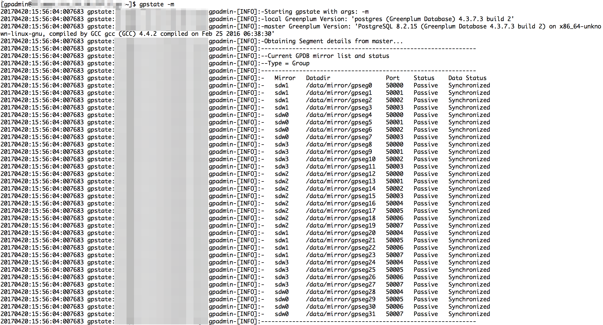Select text '/data/mirror/gpseg21'
This screenshot has width=603, height=325.
341,240
